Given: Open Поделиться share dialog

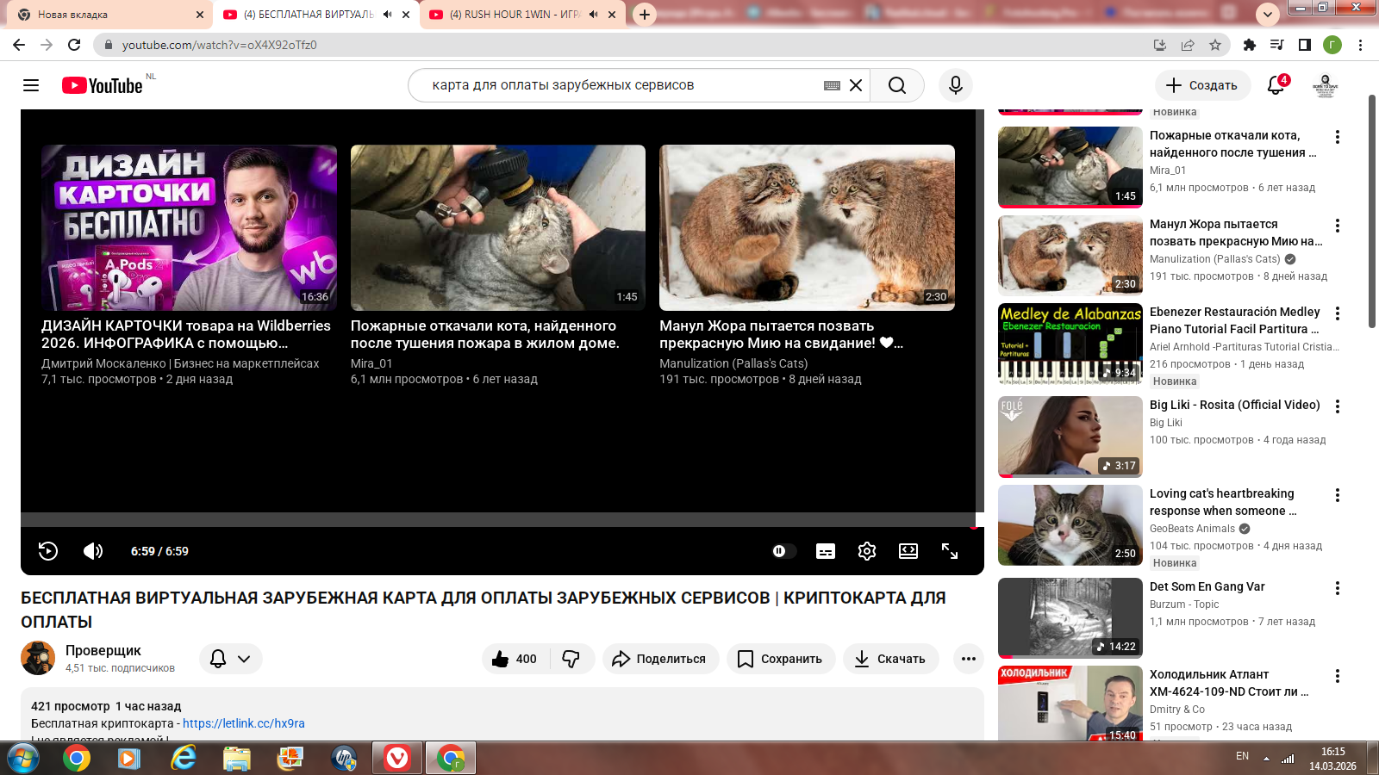Looking at the screenshot, I should [659, 659].
